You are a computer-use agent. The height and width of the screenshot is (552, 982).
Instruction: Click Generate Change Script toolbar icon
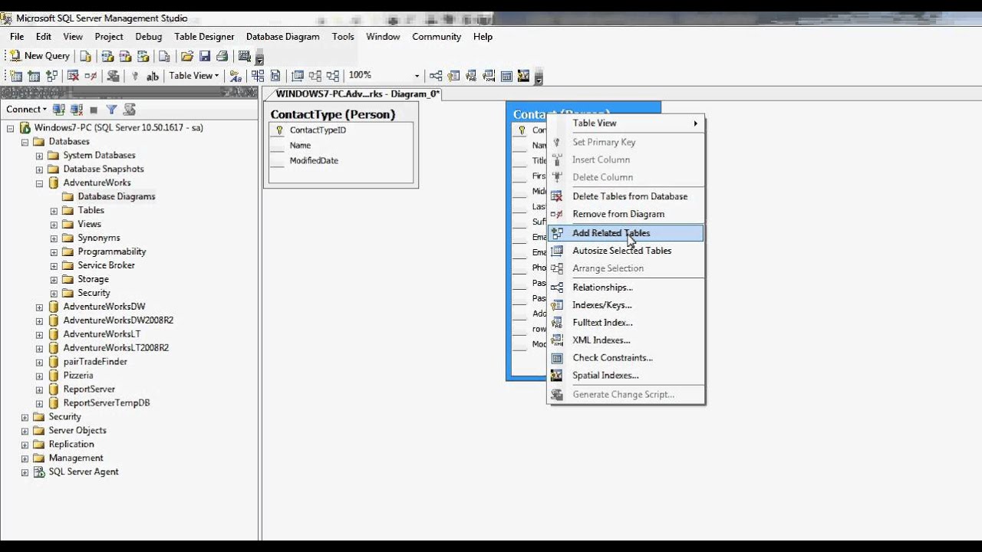coord(113,76)
